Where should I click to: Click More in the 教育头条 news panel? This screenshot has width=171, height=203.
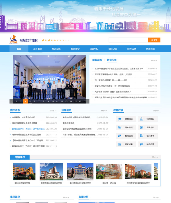point(154,60)
